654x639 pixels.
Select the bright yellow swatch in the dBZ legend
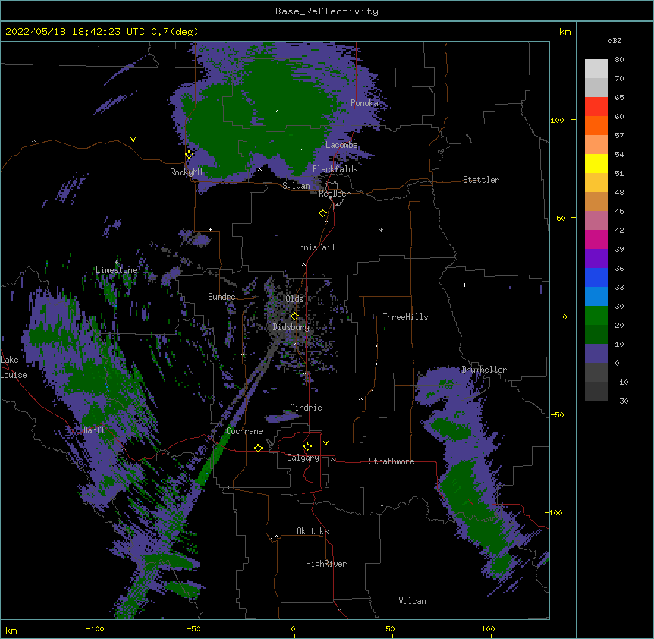pyautogui.click(x=596, y=163)
